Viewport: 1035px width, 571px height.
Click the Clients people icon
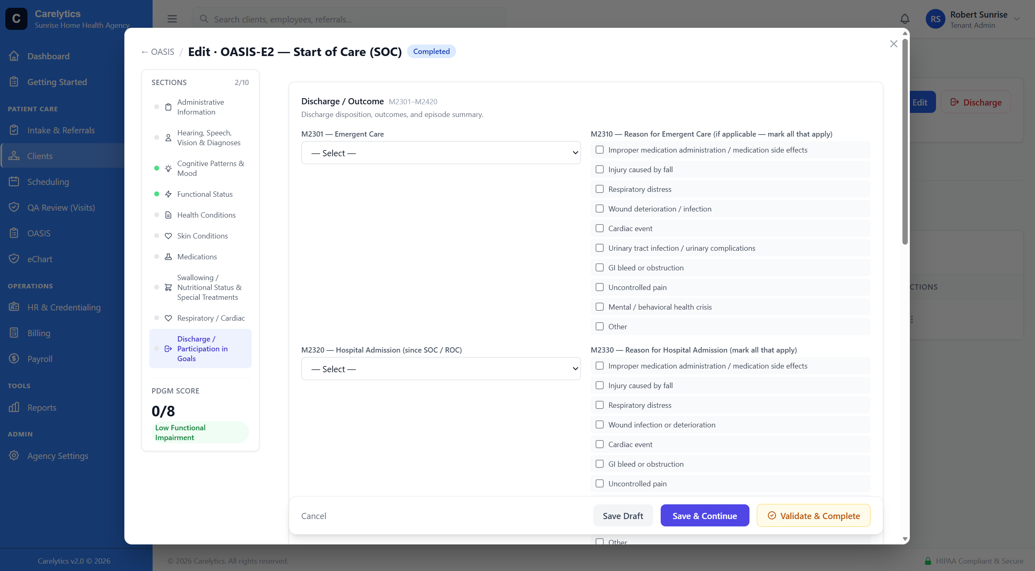pyautogui.click(x=14, y=156)
